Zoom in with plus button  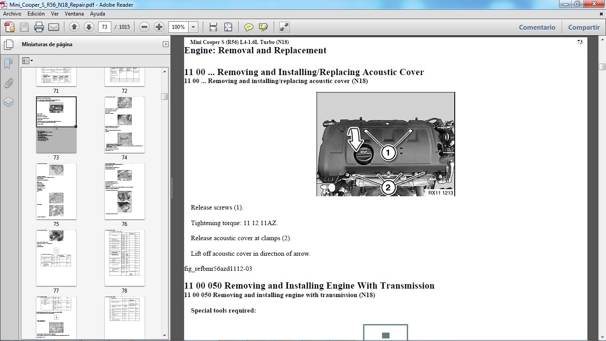(x=159, y=27)
